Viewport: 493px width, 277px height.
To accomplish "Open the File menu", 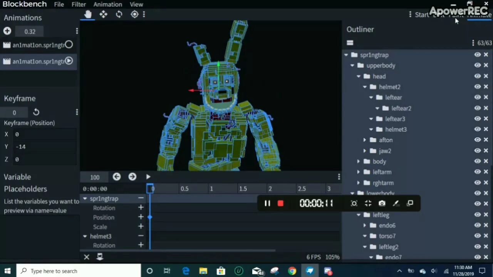I will pyautogui.click(x=59, y=4).
